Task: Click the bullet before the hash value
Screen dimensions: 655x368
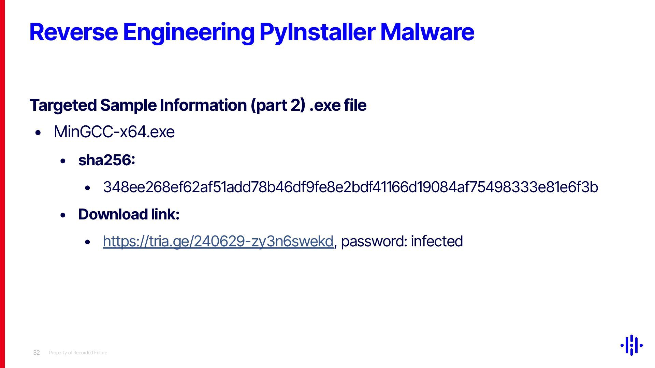Action: [88, 188]
